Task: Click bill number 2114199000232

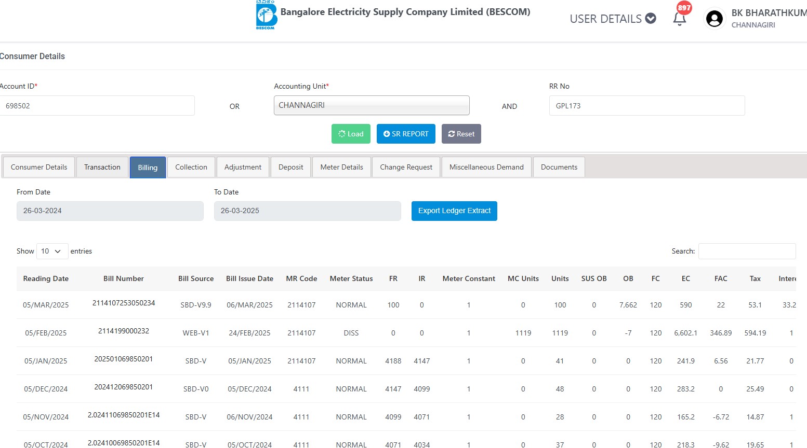Action: pos(124,331)
